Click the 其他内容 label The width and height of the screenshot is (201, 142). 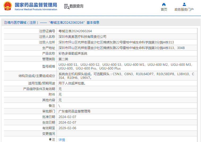click(49, 100)
